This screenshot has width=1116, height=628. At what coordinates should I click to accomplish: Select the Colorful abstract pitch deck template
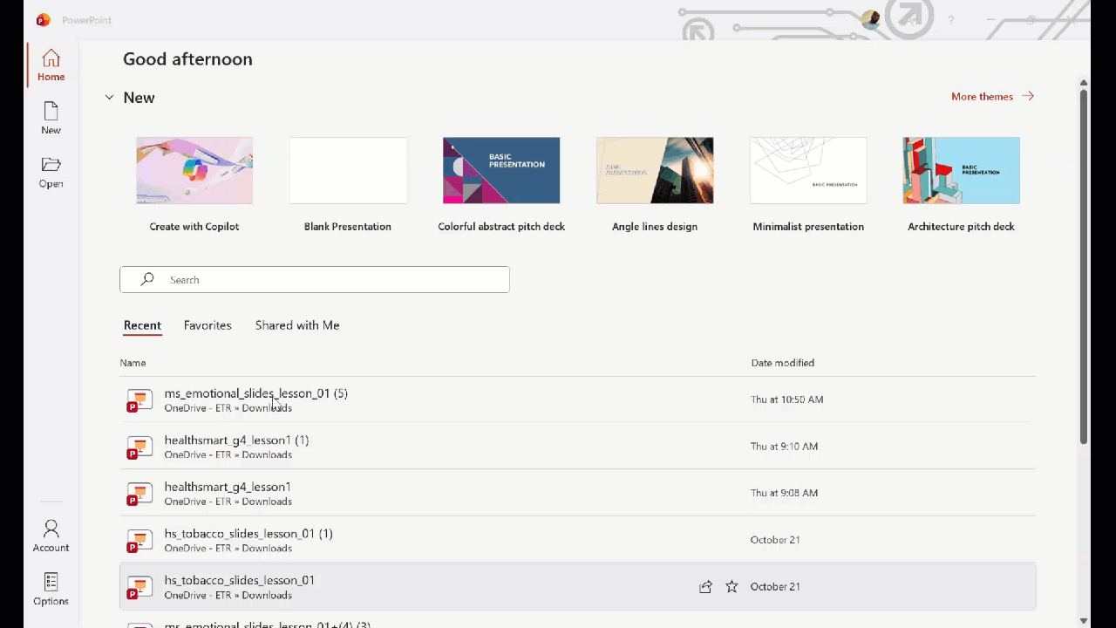point(501,171)
